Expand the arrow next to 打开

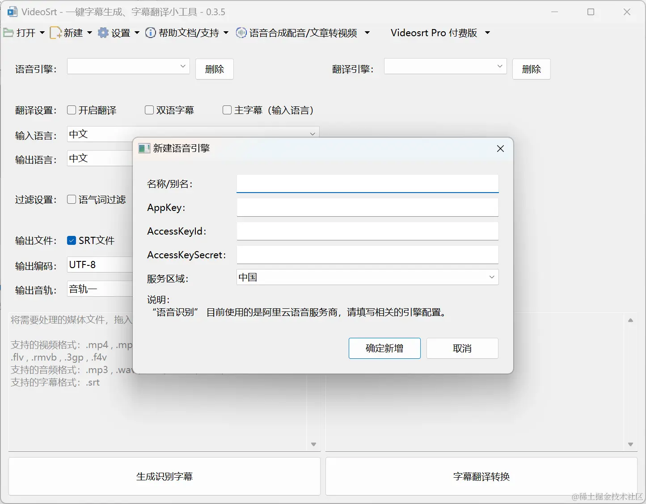[42, 33]
